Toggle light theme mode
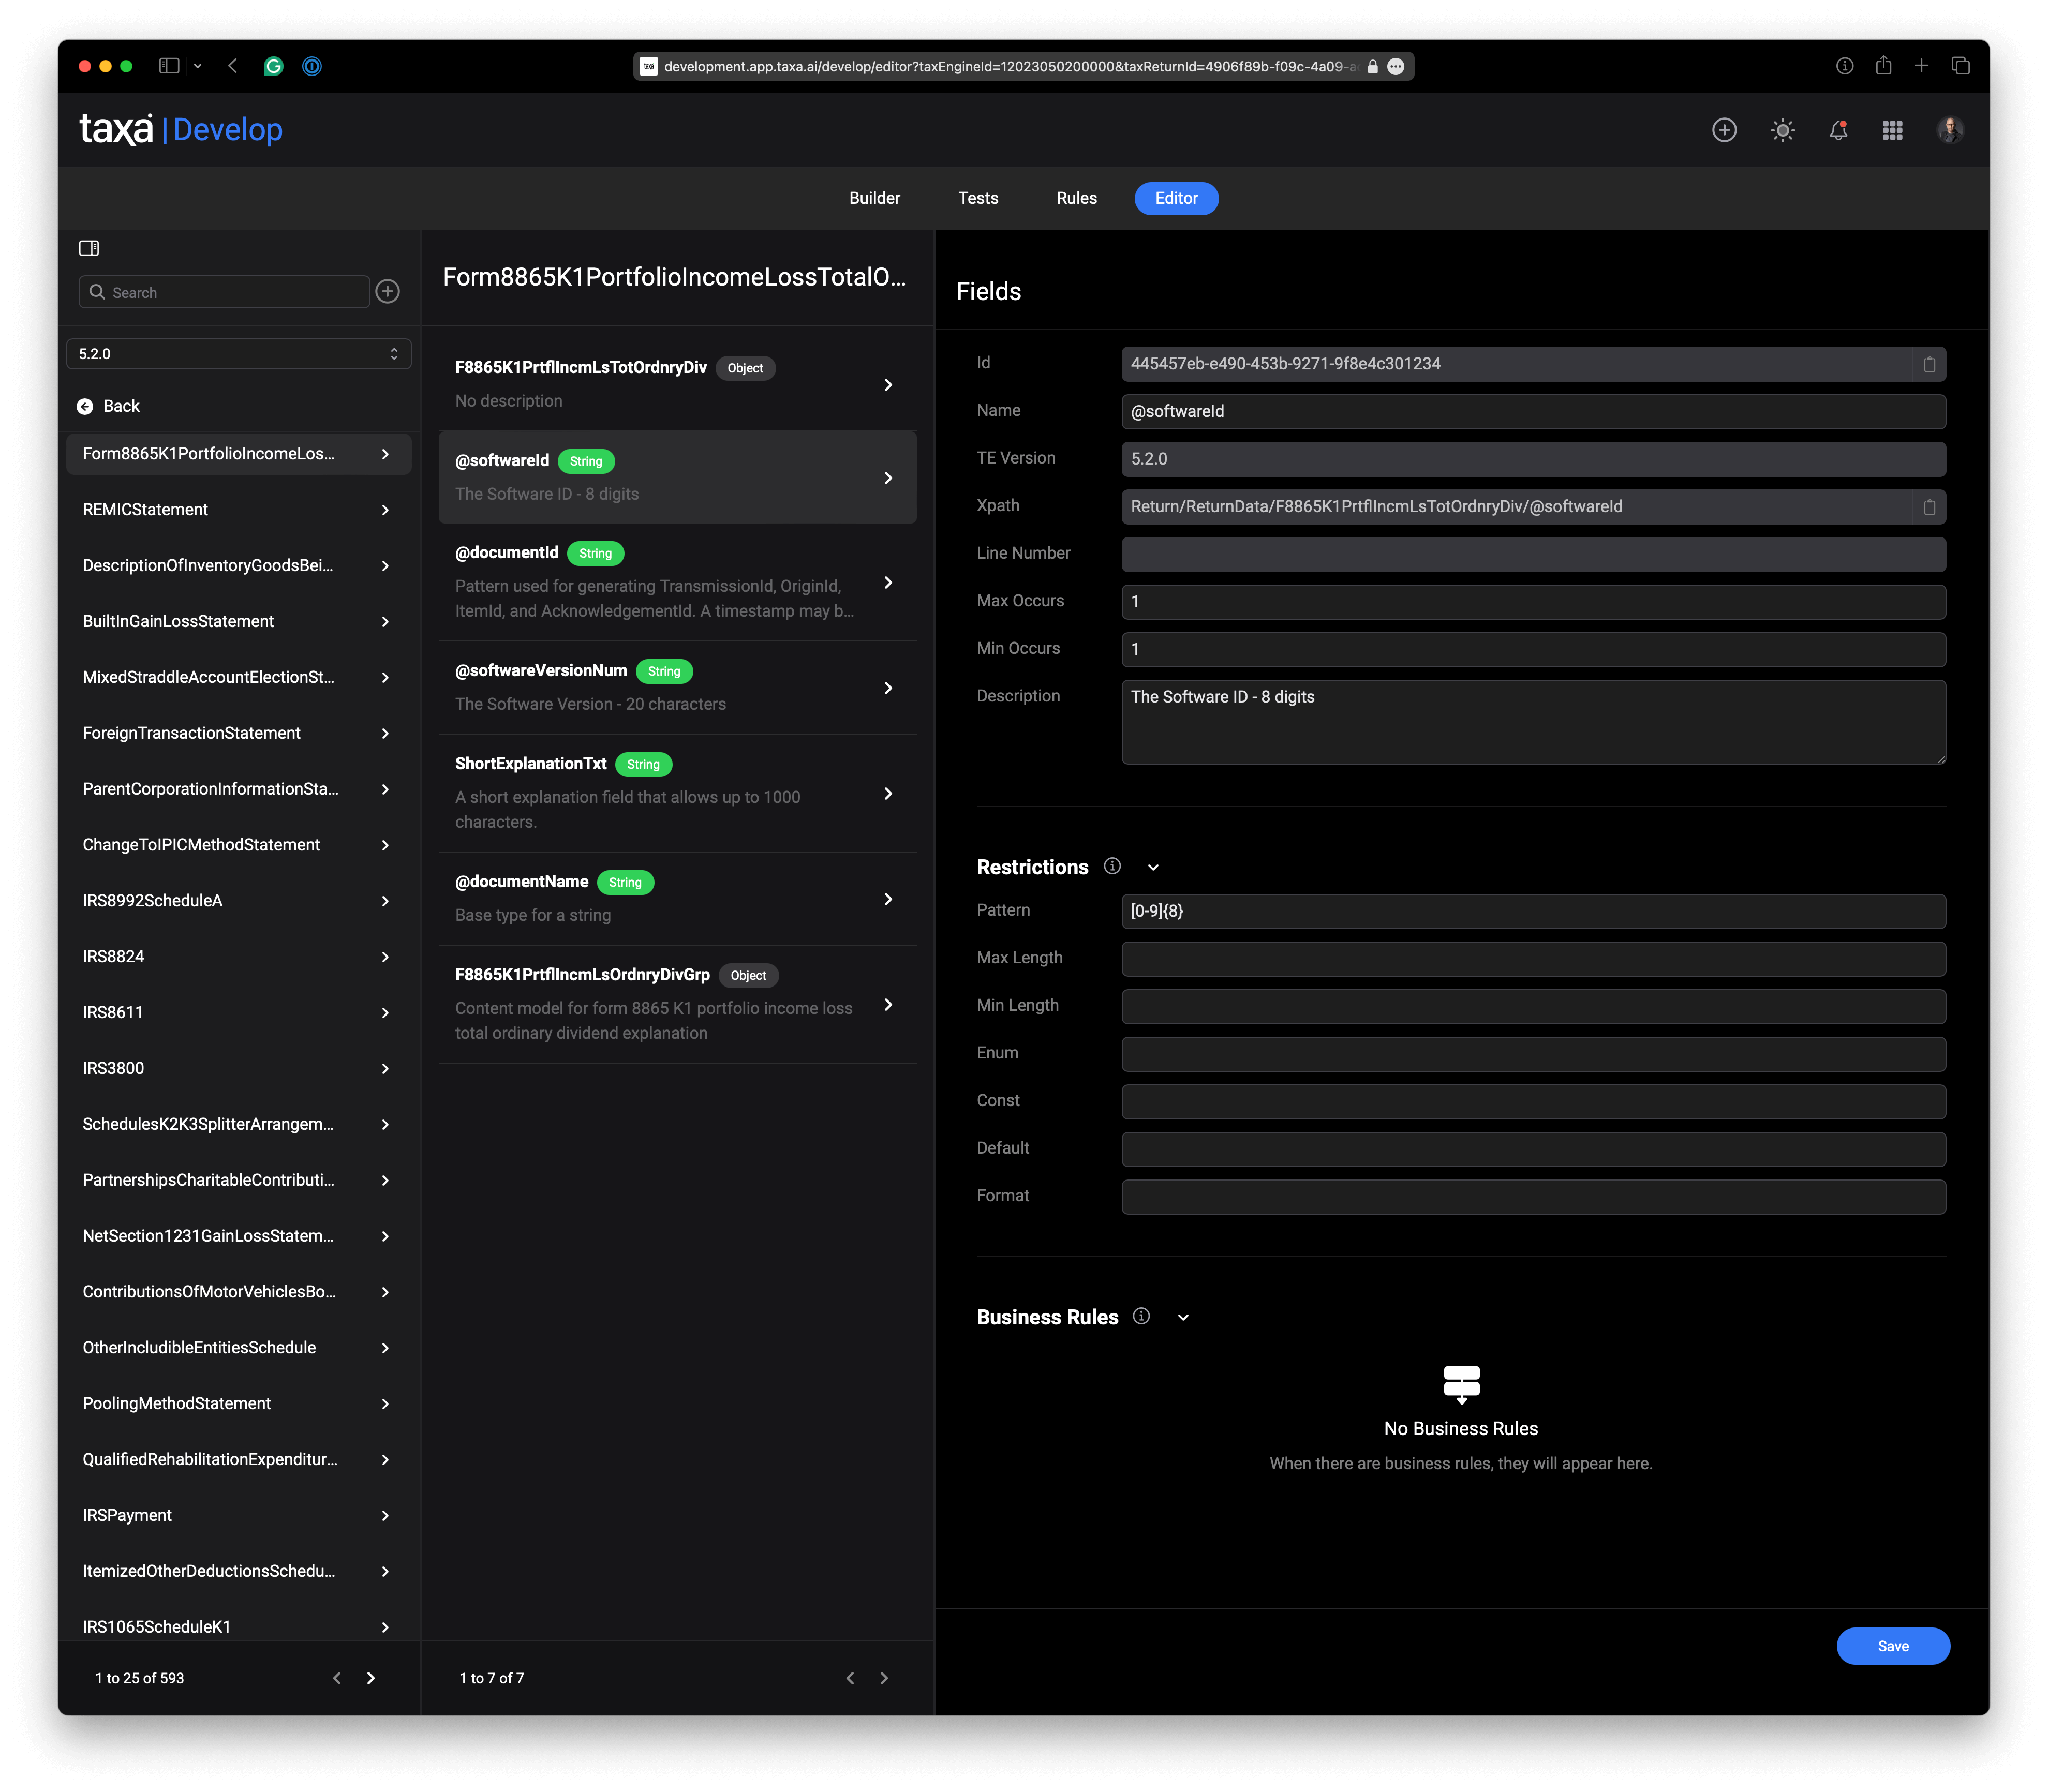This screenshot has height=1792, width=2048. point(1784,129)
